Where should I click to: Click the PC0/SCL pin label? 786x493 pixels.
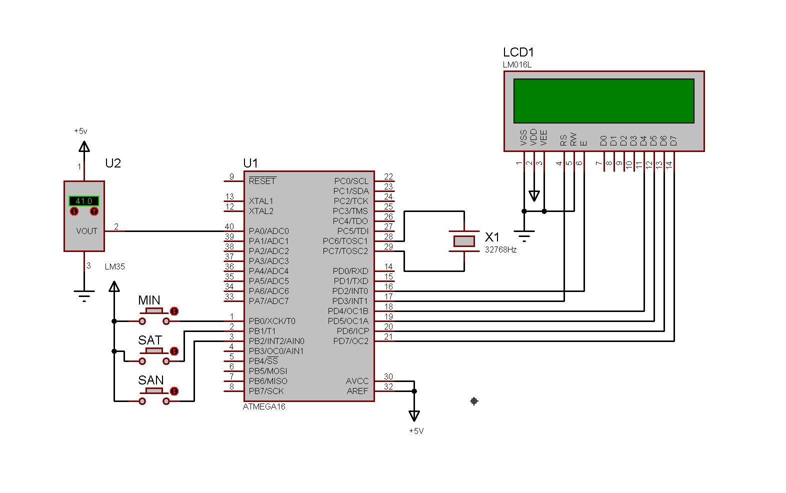[x=351, y=181]
